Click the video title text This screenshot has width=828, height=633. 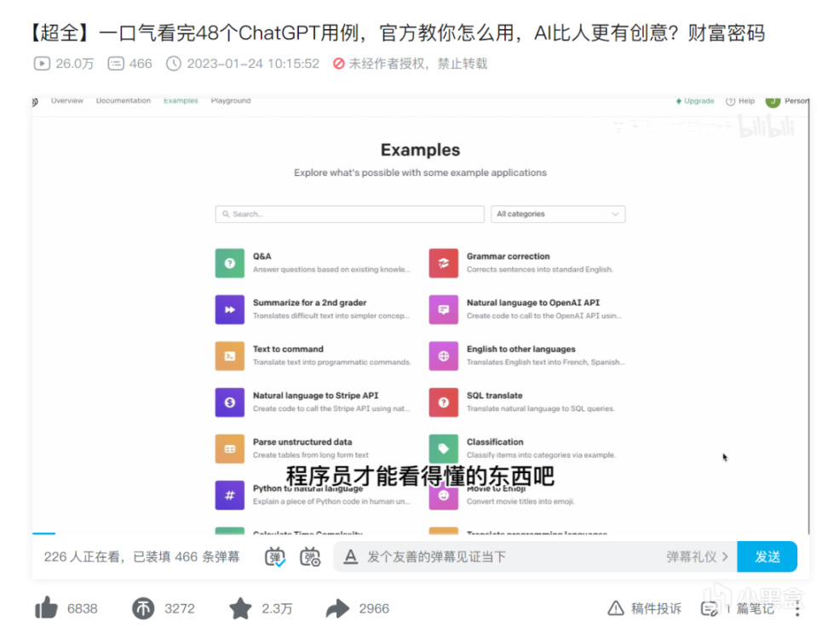pos(397,32)
